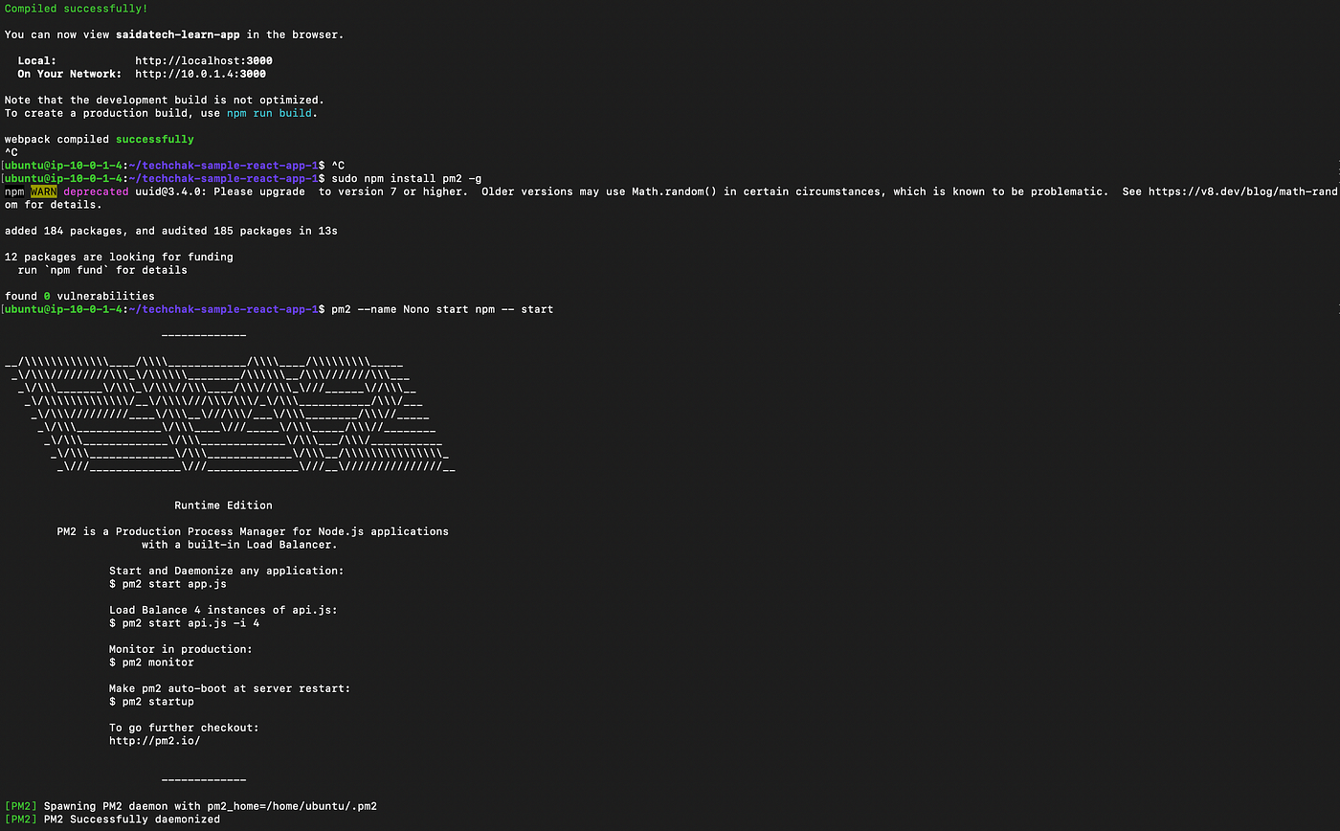Viewport: 1340px width, 831px height.
Task: Click the magenta "deprecated" word
Action: (96, 191)
